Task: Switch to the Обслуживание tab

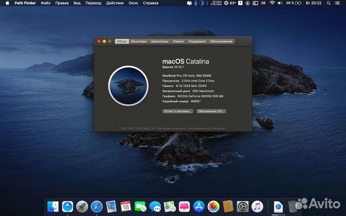Action: tap(221, 41)
